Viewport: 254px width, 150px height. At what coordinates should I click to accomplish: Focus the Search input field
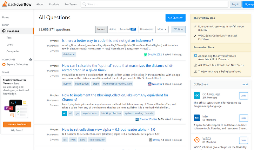pos(154,4)
